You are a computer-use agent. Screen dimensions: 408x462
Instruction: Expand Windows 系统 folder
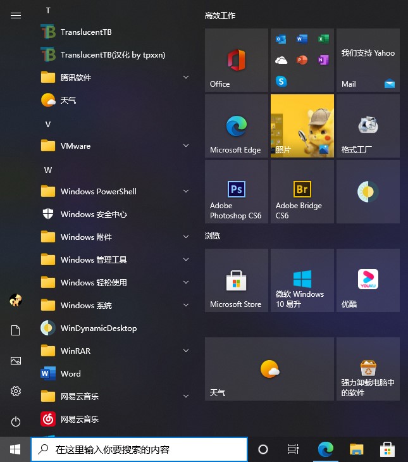tap(116, 305)
